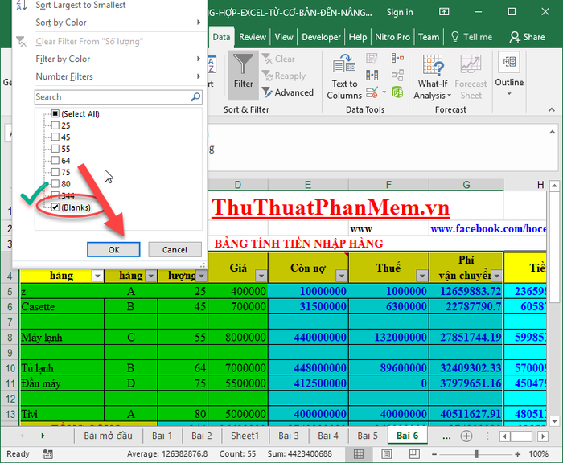Click the Outline group icon
Viewport: 563px width, 463px height.
(x=509, y=70)
